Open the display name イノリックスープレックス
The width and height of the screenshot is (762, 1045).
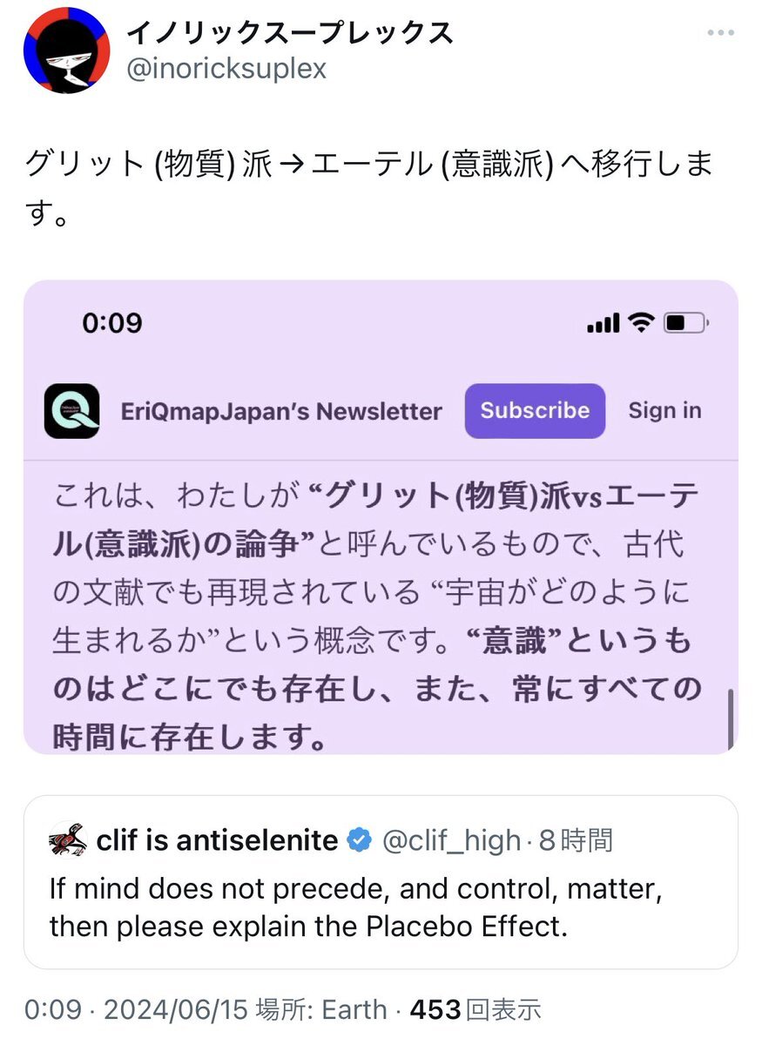point(290,33)
